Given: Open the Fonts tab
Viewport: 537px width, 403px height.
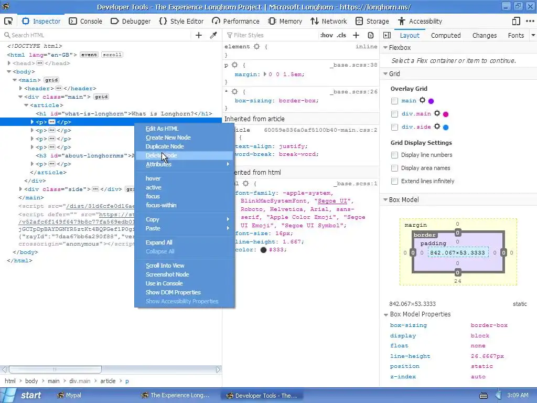Looking at the screenshot, I should tap(516, 35).
